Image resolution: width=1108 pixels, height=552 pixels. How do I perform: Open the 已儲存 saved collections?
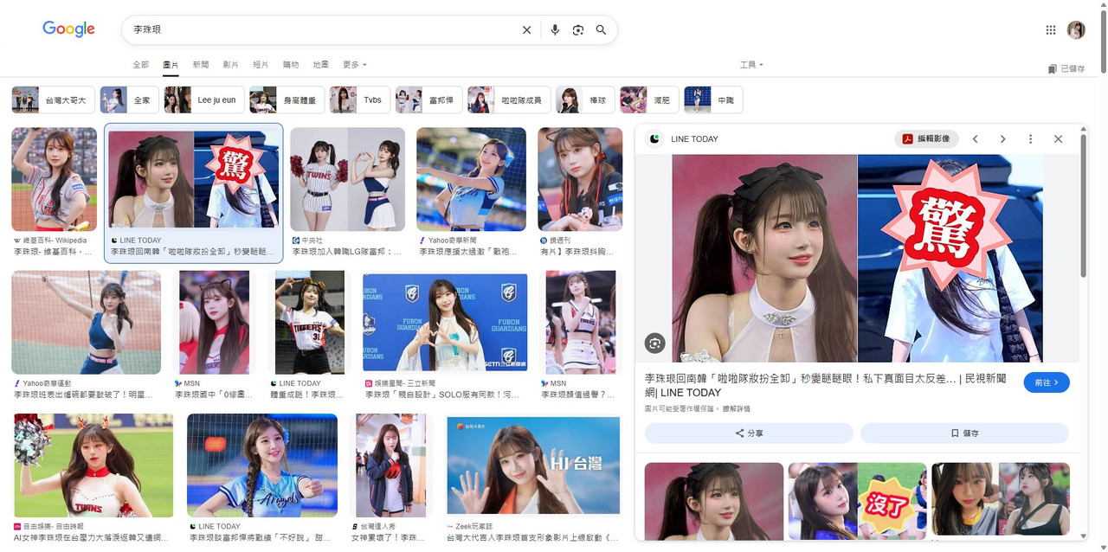[1066, 68]
